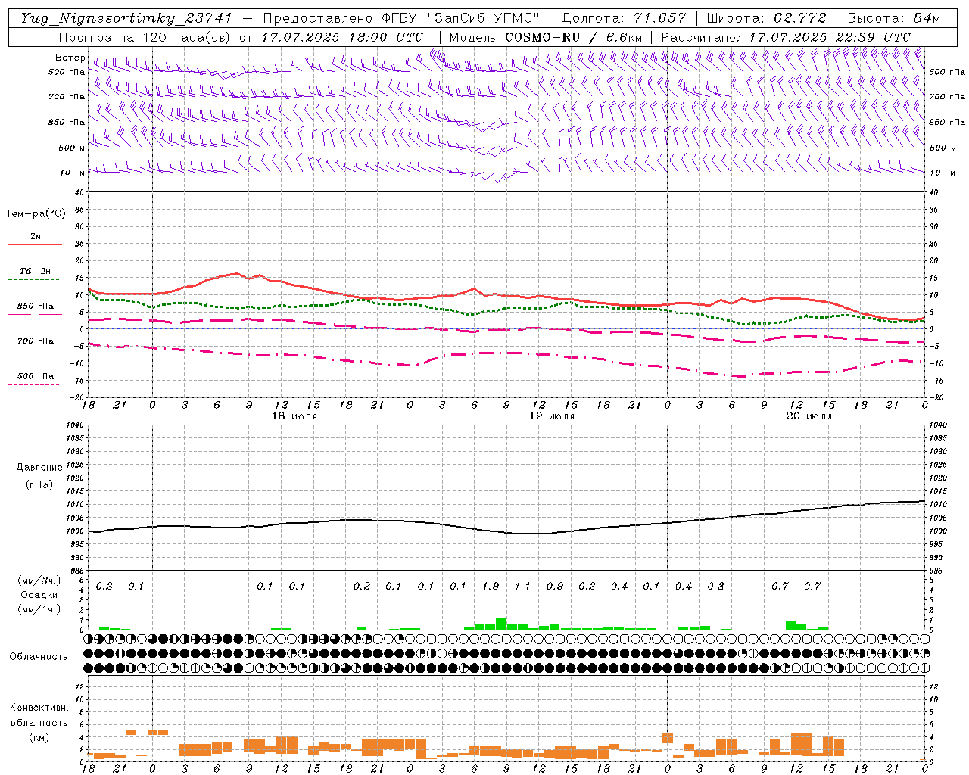969x775 pixels.
Task: Click the 2м temperature legend entry
Action: click(36, 237)
